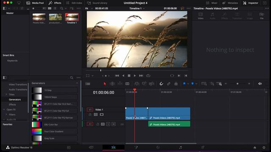Solo the A1 audio track
The width and height of the screenshot is (271, 152).
pos(108,124)
